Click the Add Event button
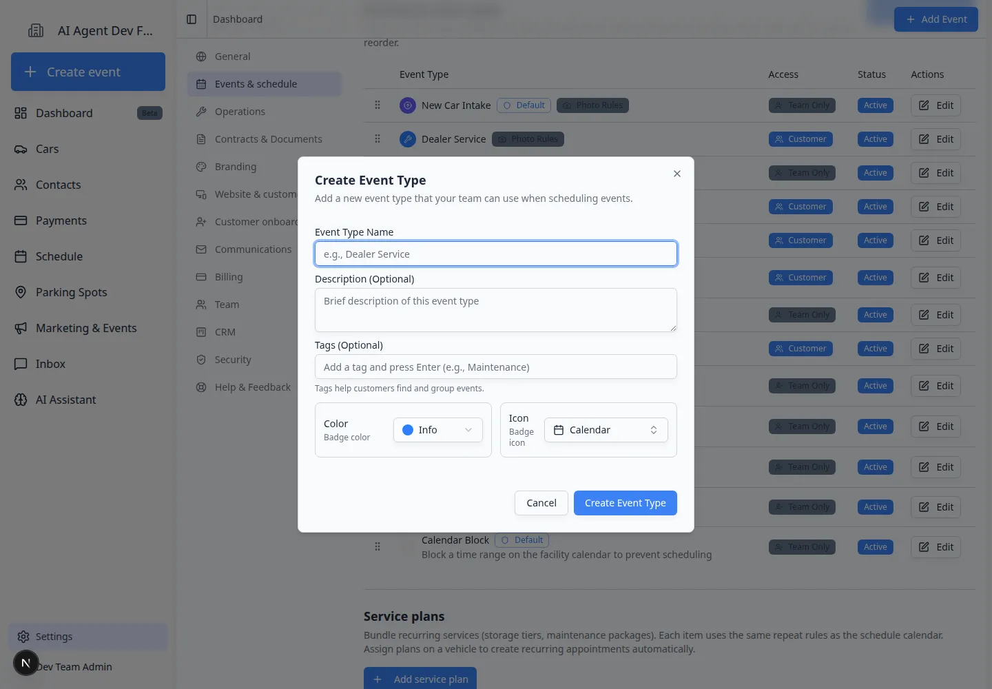Image resolution: width=992 pixels, height=689 pixels. (936, 19)
